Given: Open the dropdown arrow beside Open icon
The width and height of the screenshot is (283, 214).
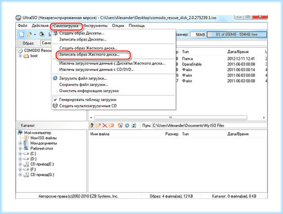Looking at the screenshot, I should (35, 34).
